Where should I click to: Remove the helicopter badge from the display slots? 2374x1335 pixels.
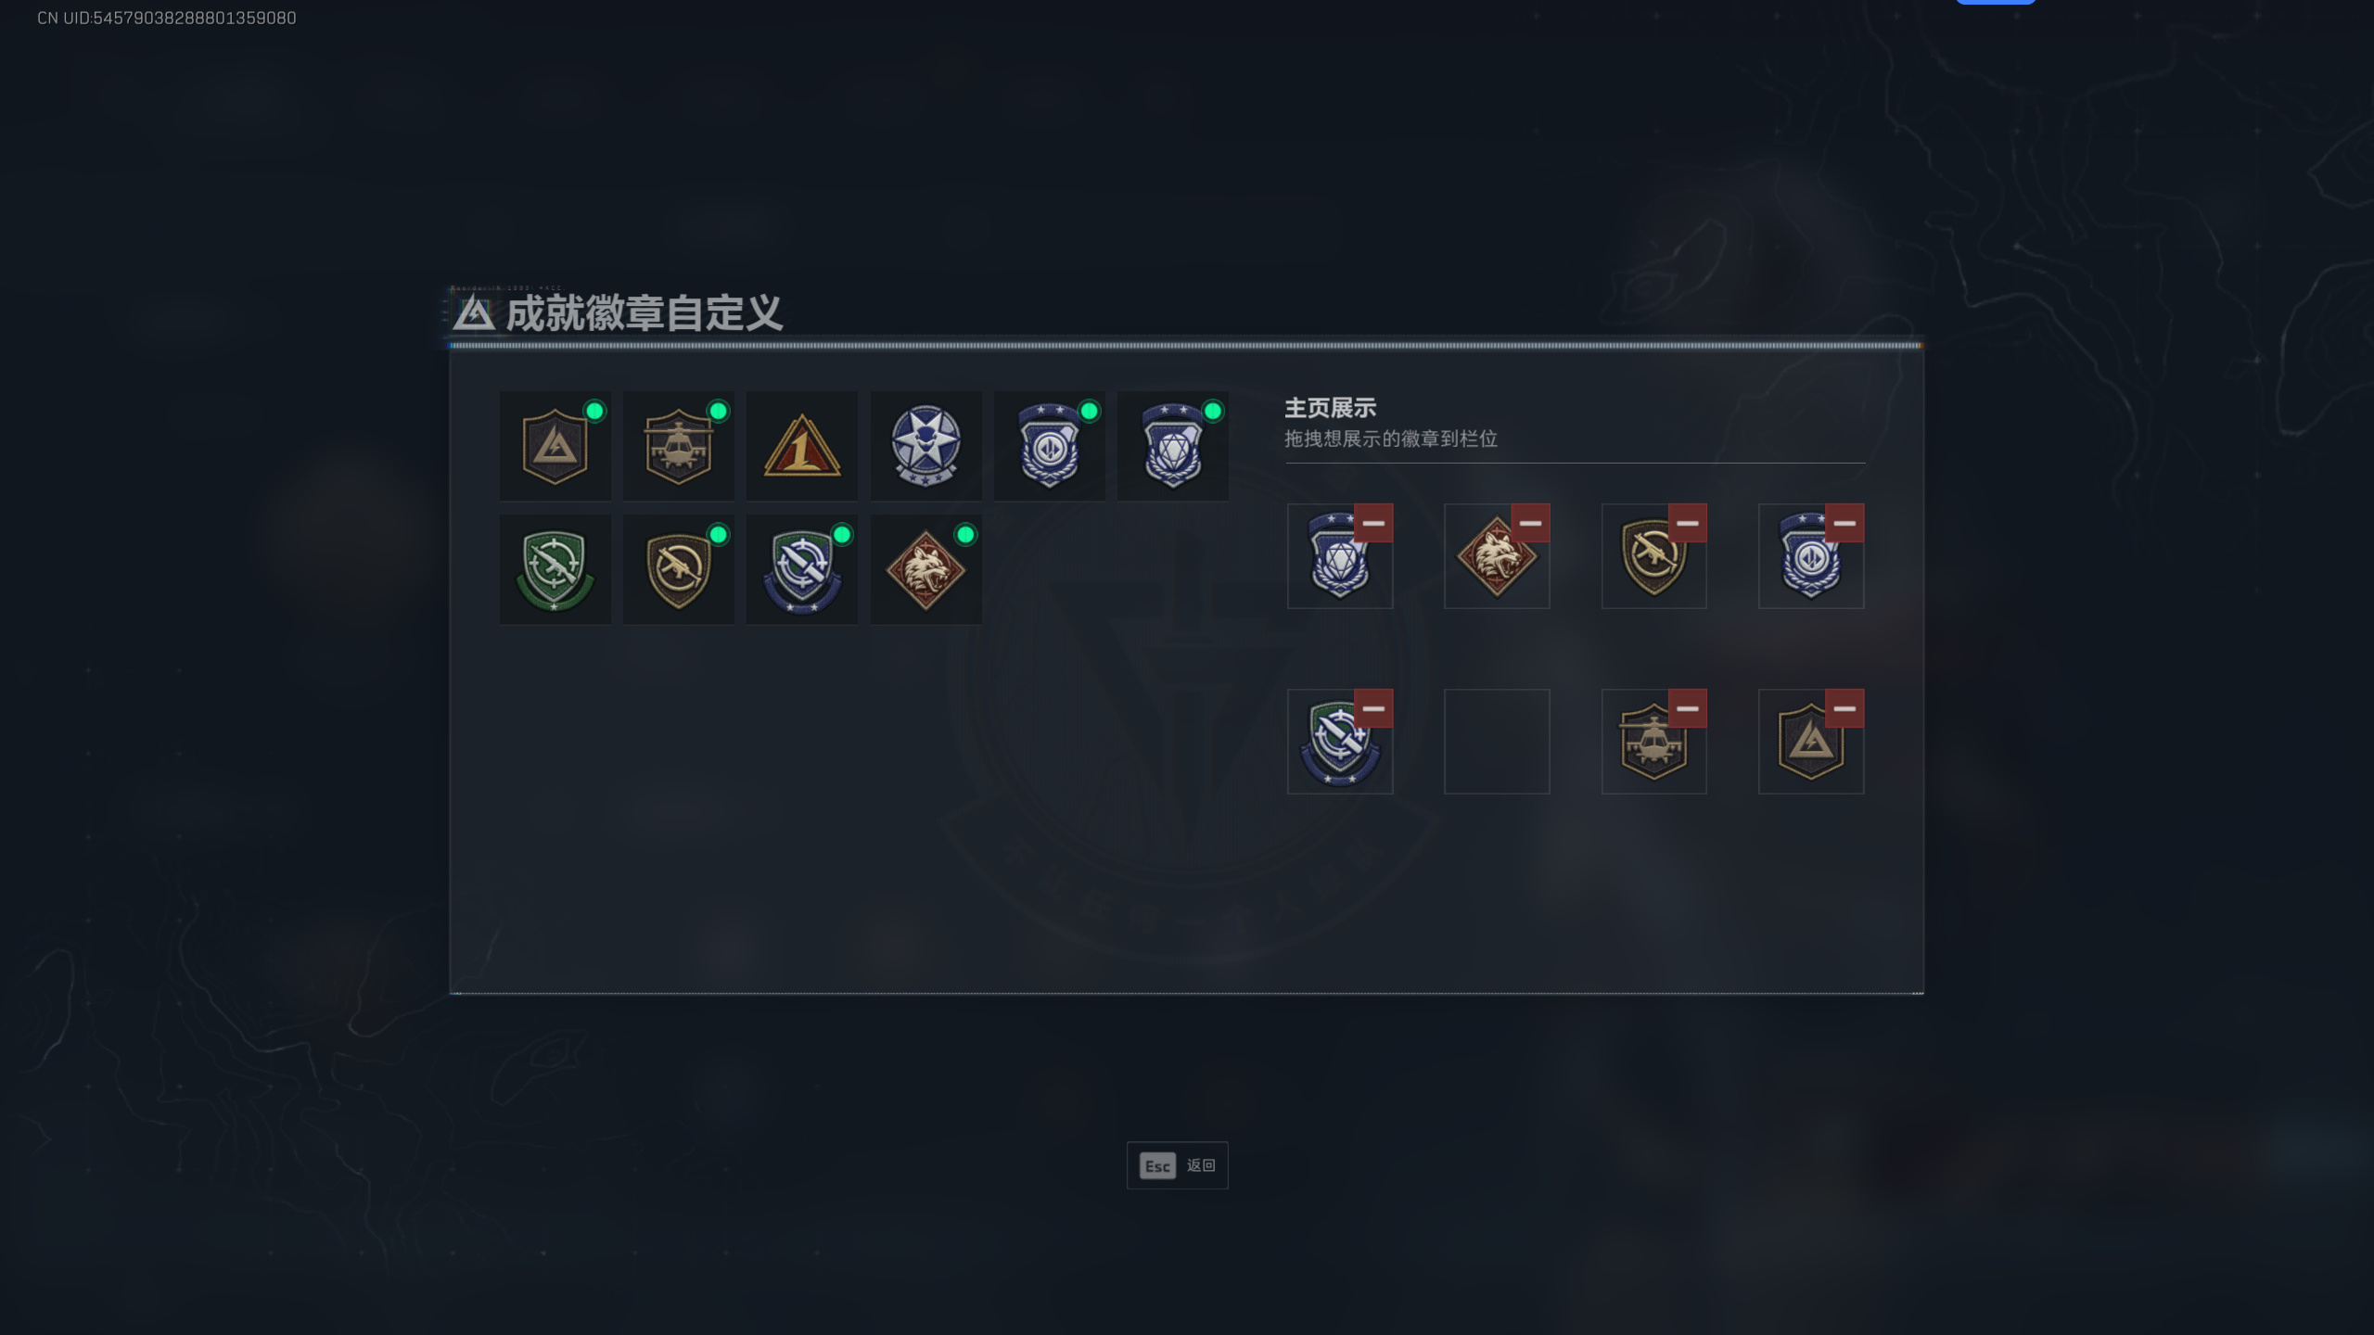click(x=1687, y=708)
